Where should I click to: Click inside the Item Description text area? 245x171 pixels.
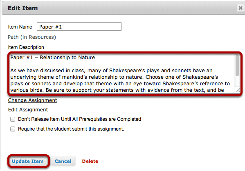point(122,73)
